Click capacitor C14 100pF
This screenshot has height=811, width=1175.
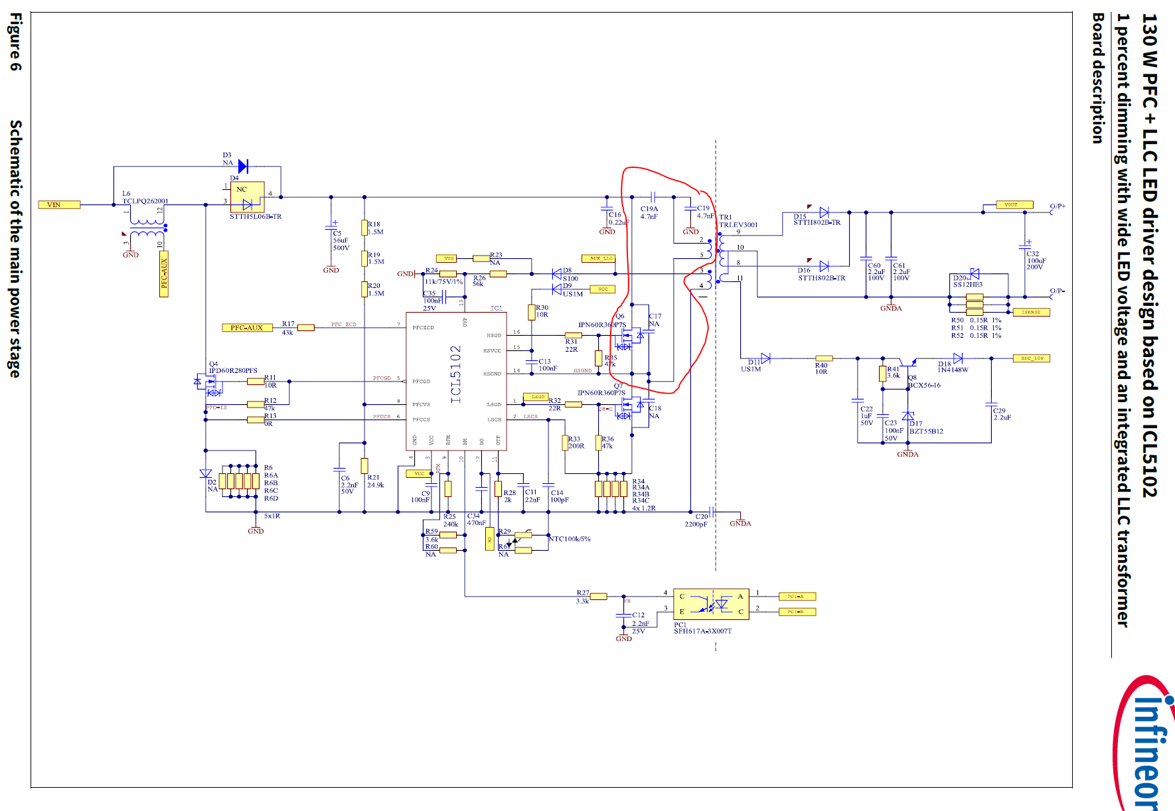pos(548,485)
